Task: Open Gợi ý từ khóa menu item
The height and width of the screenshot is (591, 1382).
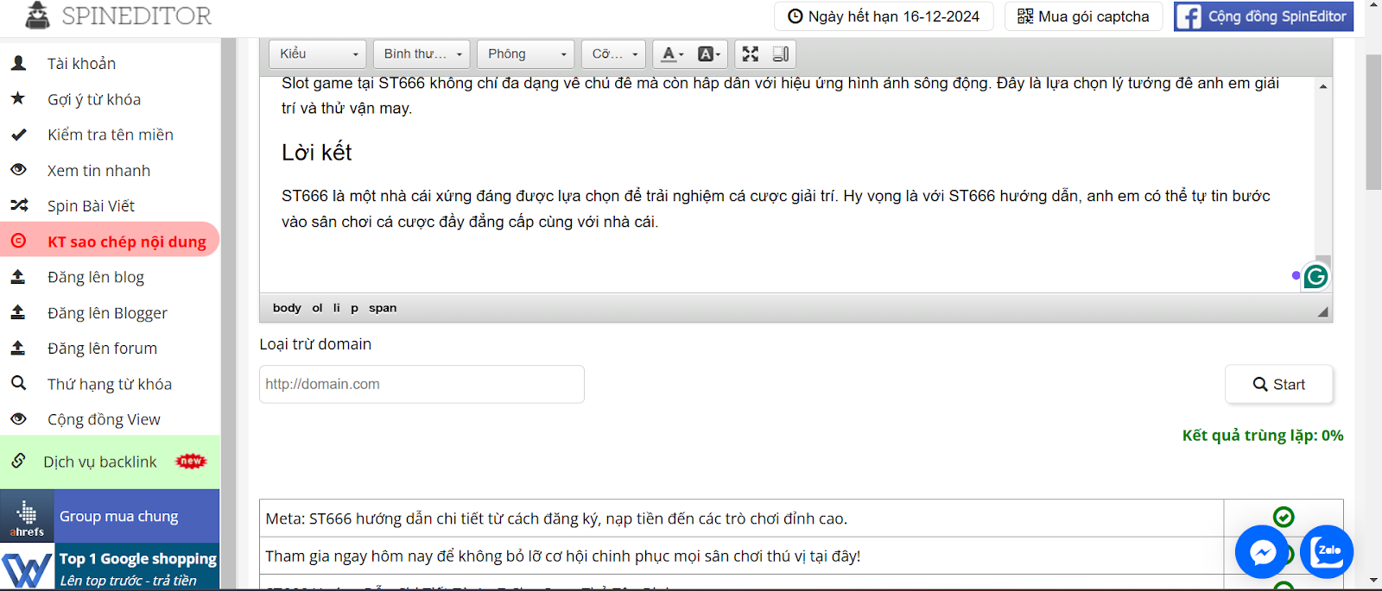Action: click(94, 99)
